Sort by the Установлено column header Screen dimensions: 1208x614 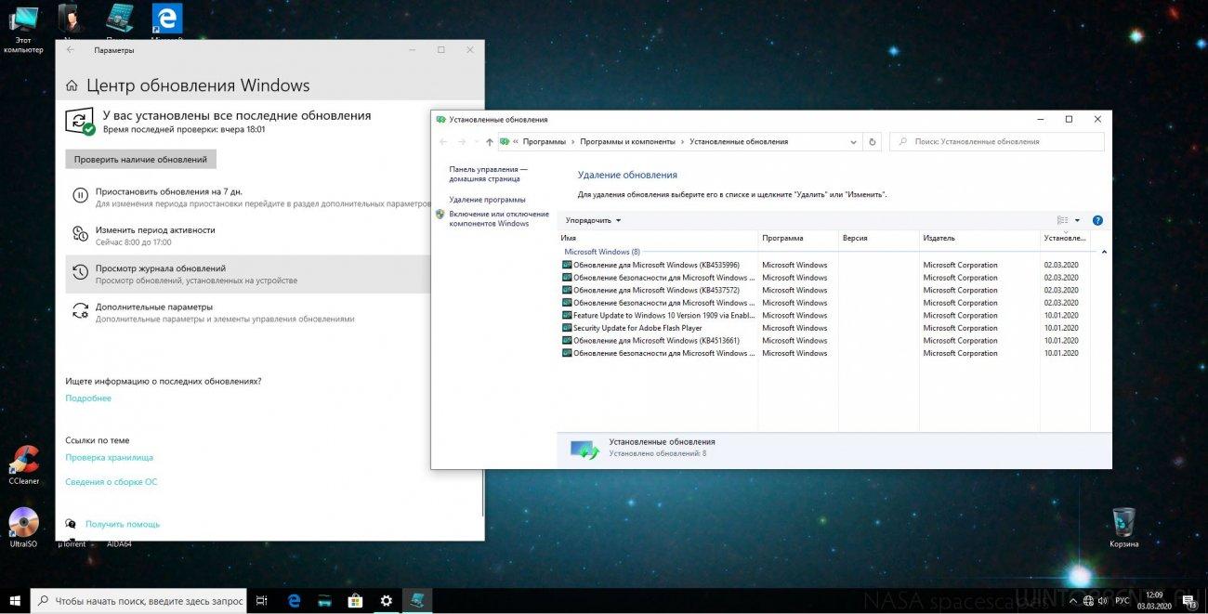pos(1065,239)
